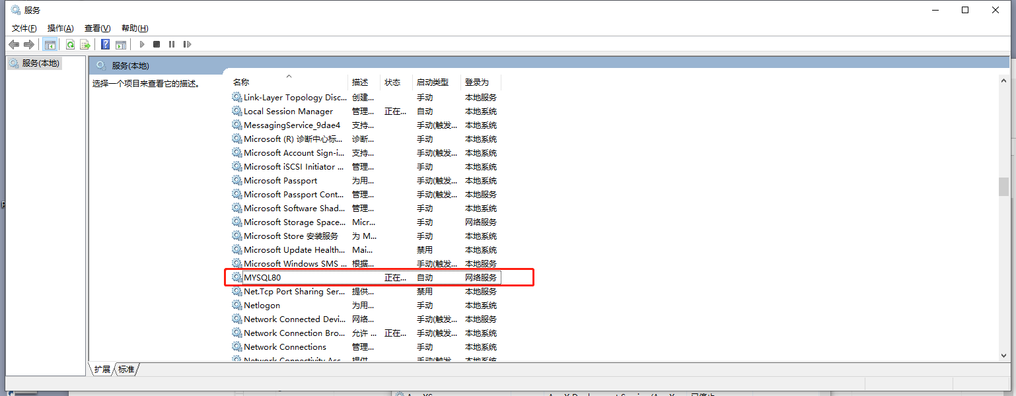Viewport: 1016px width, 396px height.
Task: Start the selected service with the play icon
Action: [142, 44]
